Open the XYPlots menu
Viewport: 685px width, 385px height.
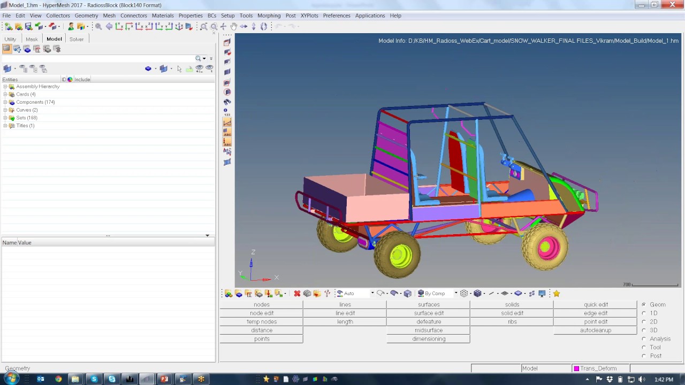[309, 16]
